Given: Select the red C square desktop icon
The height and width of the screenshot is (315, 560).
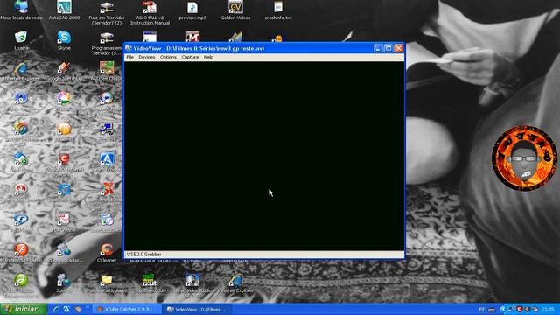Looking at the screenshot, I should [64, 159].
